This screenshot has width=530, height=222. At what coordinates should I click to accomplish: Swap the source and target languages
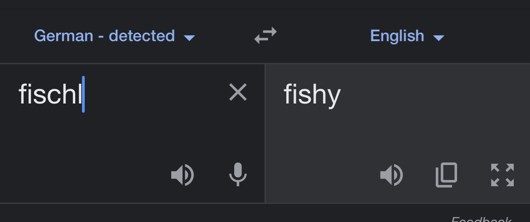265,35
